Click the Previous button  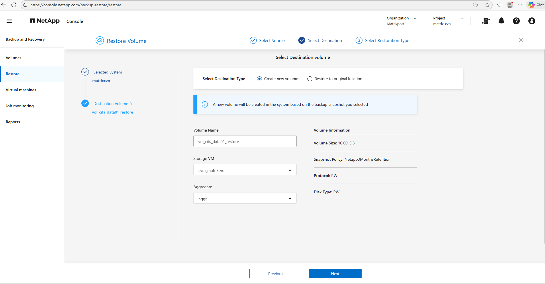275,273
